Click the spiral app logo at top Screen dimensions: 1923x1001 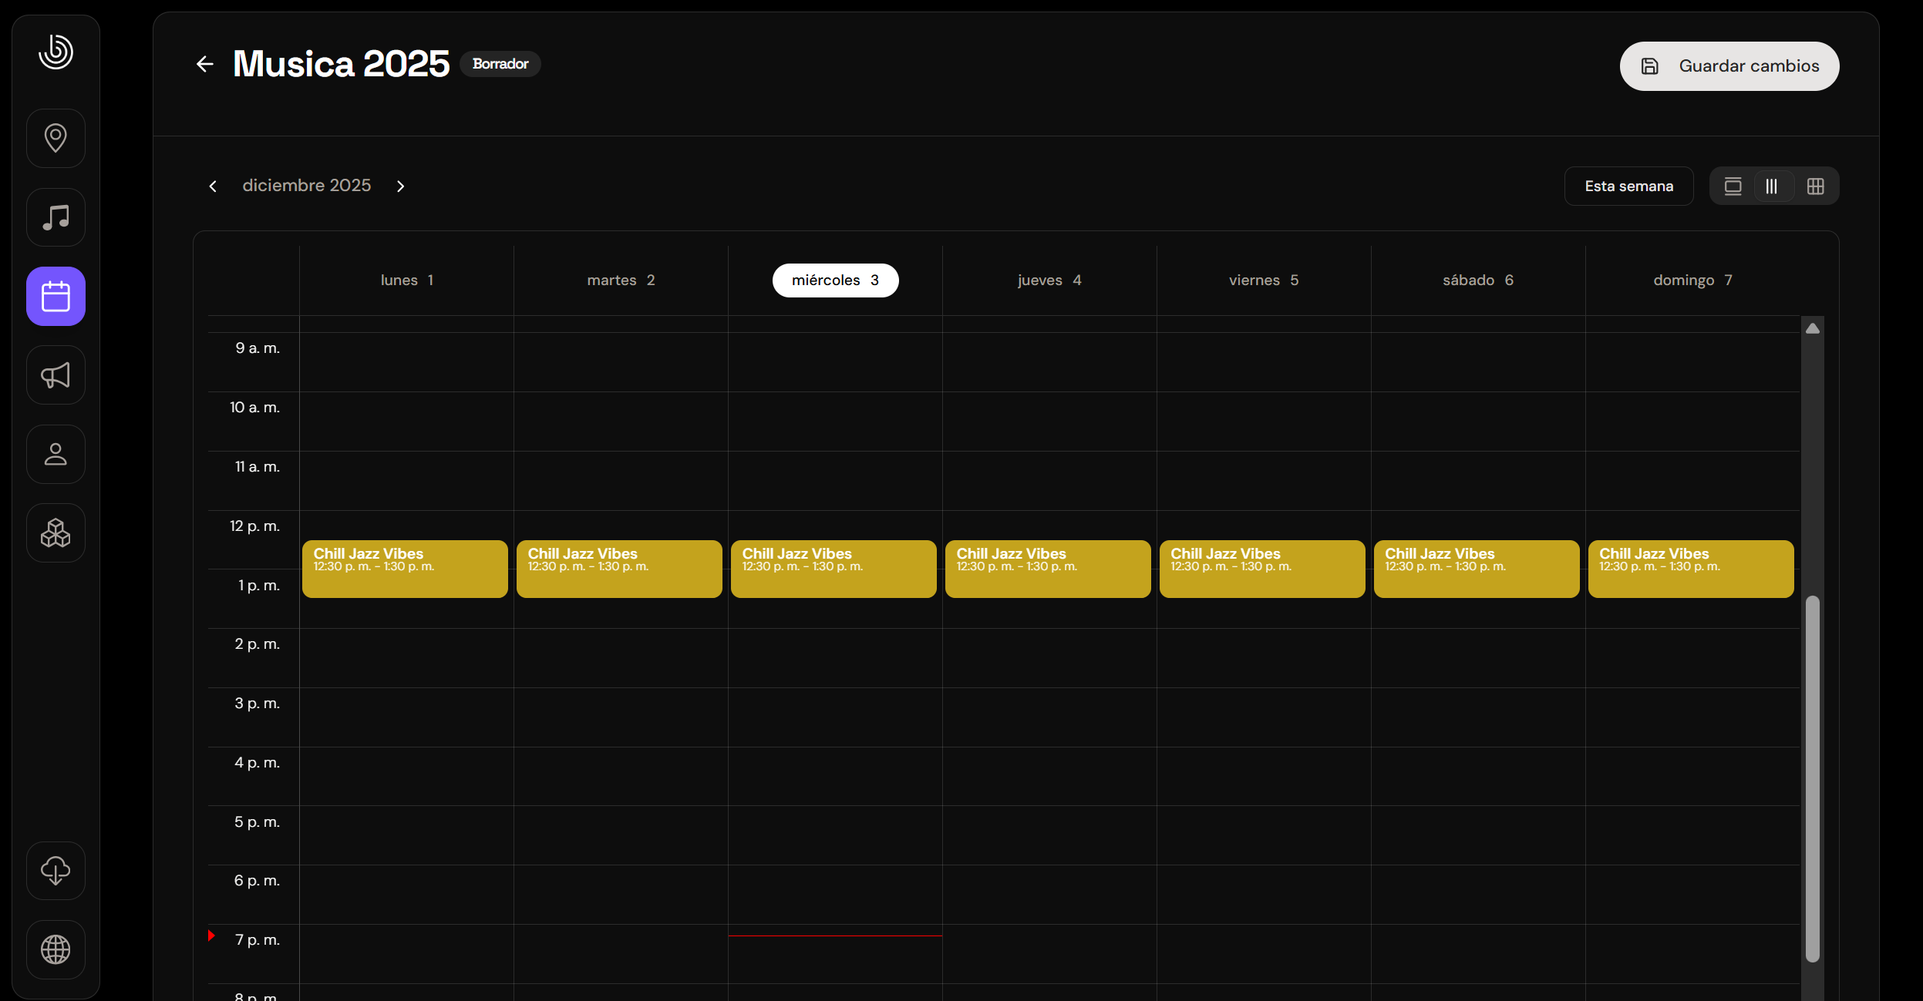tap(56, 52)
